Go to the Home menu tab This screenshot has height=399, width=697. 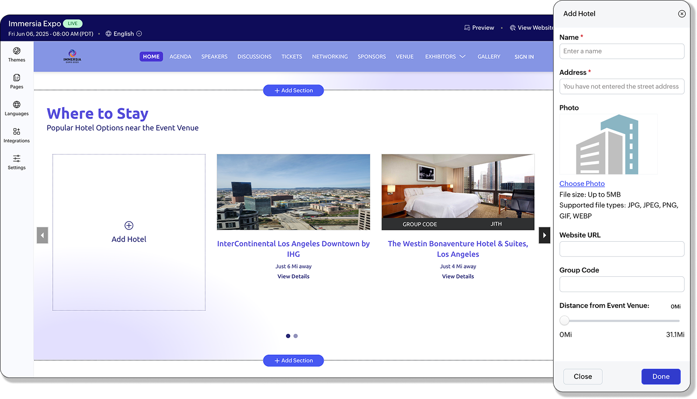[151, 57]
